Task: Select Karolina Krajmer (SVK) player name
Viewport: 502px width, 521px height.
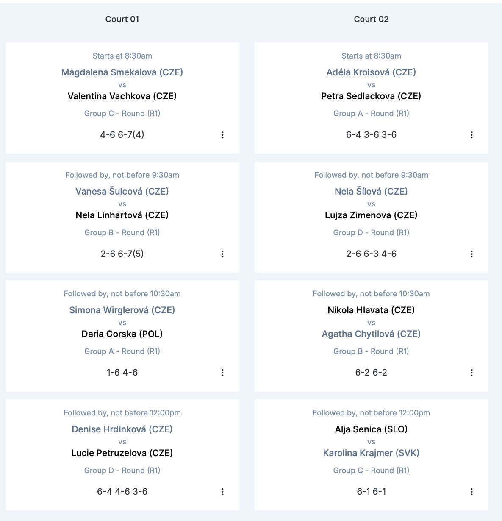Action: (x=371, y=453)
